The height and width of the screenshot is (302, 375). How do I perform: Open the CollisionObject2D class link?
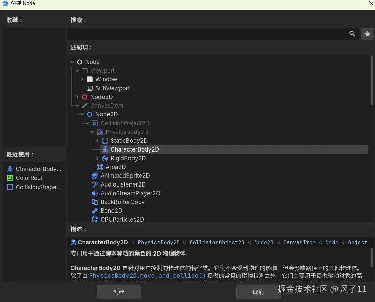[217, 242]
